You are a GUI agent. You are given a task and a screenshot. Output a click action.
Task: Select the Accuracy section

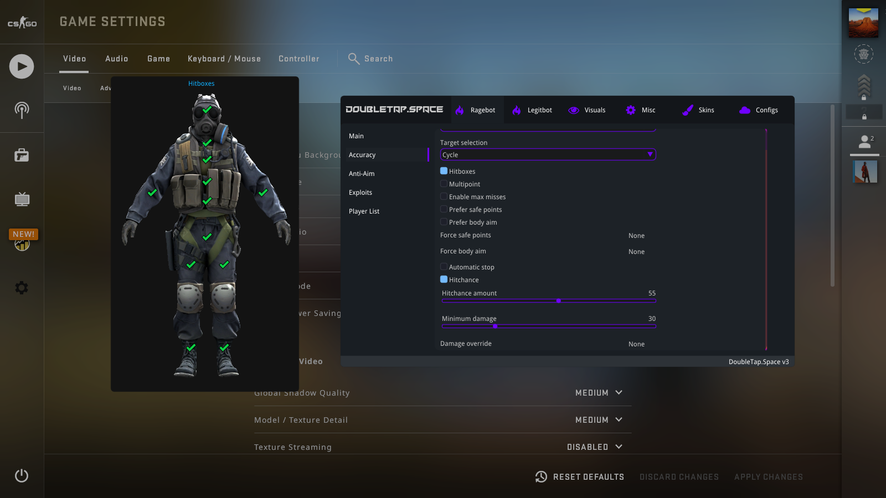[362, 155]
